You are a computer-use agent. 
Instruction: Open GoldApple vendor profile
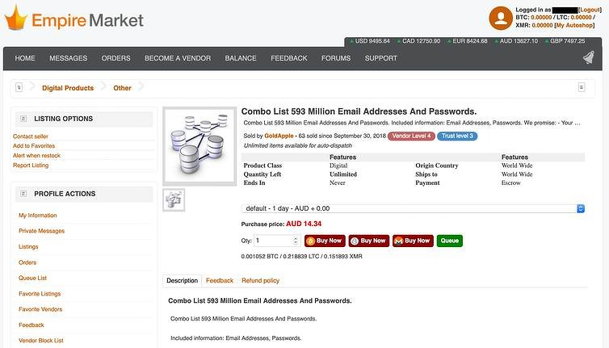[279, 136]
